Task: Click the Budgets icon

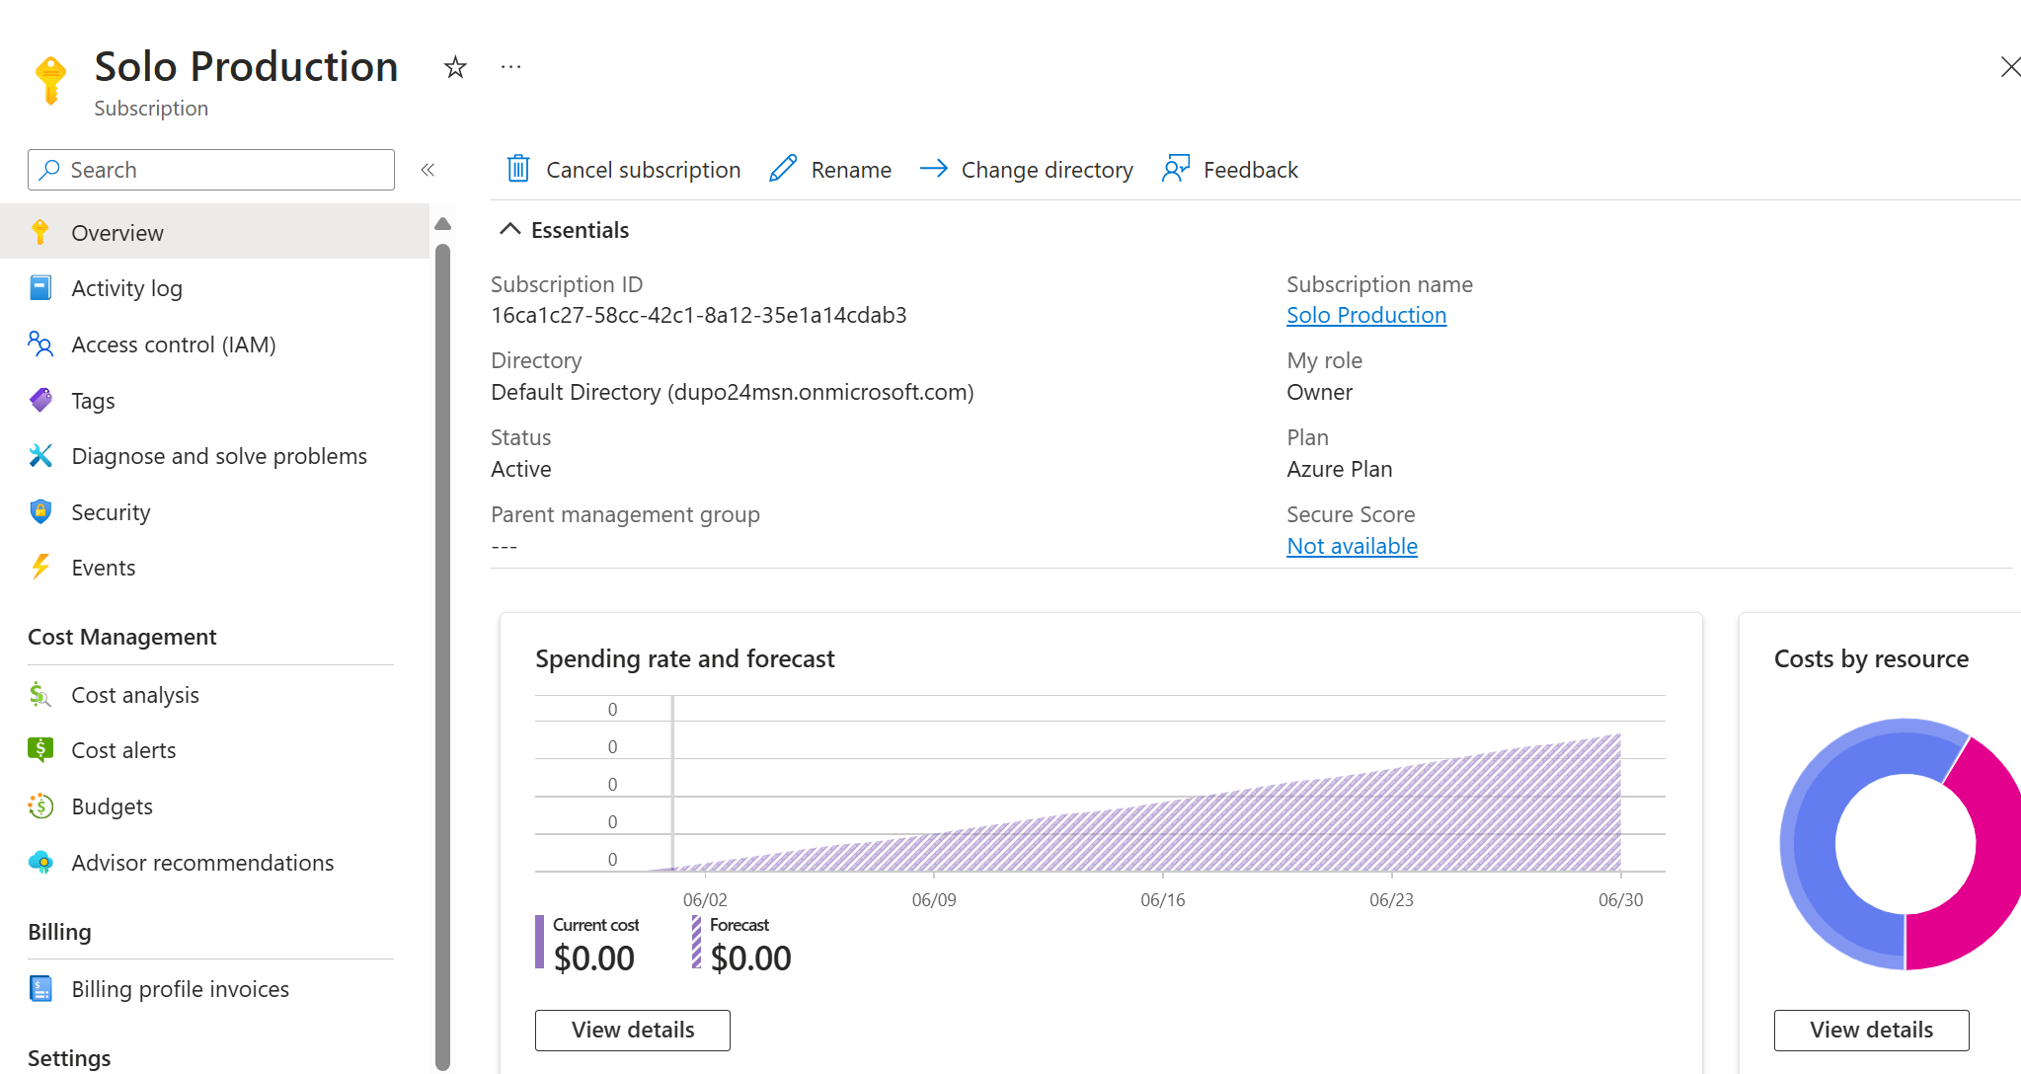Action: tap(40, 805)
